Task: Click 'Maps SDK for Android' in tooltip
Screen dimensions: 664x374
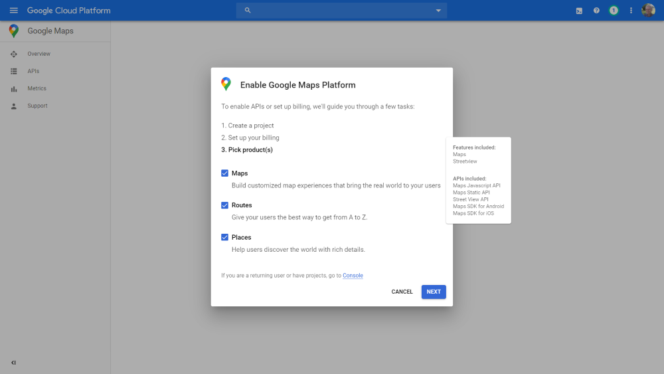Action: click(479, 207)
